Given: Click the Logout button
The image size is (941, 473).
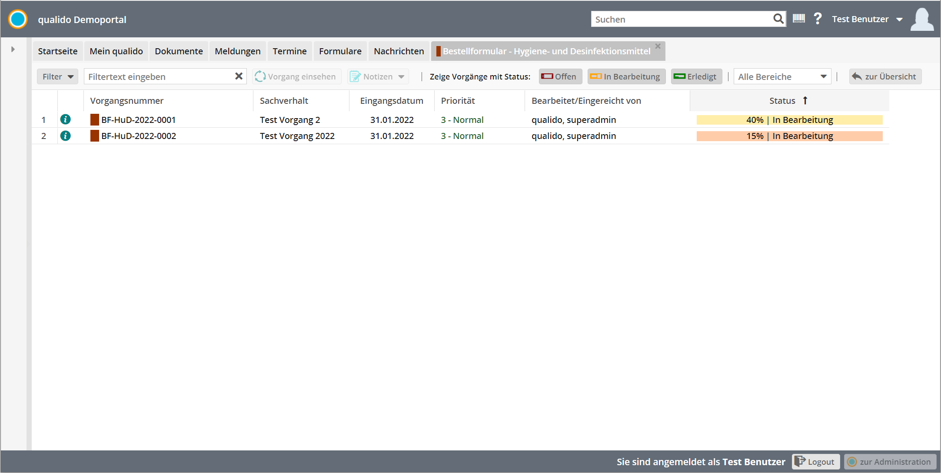Looking at the screenshot, I should point(815,462).
